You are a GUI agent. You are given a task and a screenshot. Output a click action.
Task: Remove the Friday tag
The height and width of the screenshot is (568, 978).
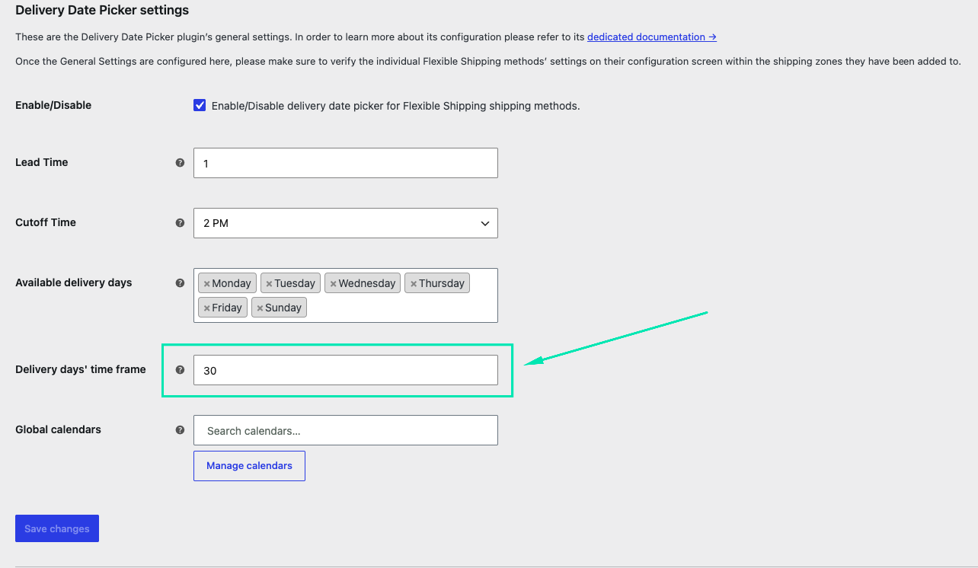pos(206,308)
